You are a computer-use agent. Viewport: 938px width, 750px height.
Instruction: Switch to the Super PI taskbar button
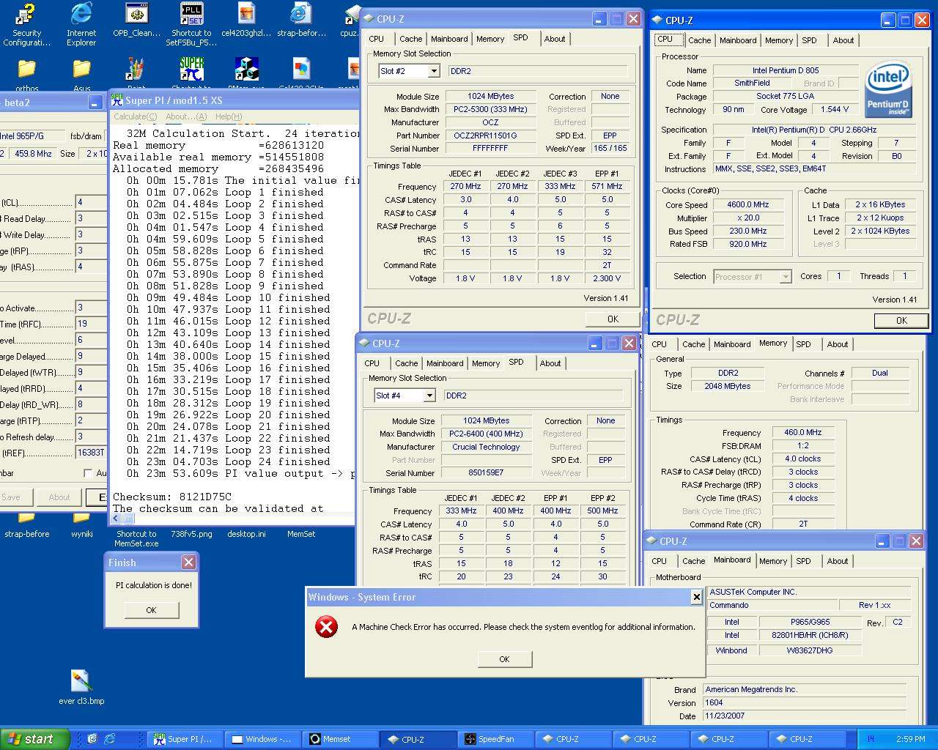[x=184, y=739]
